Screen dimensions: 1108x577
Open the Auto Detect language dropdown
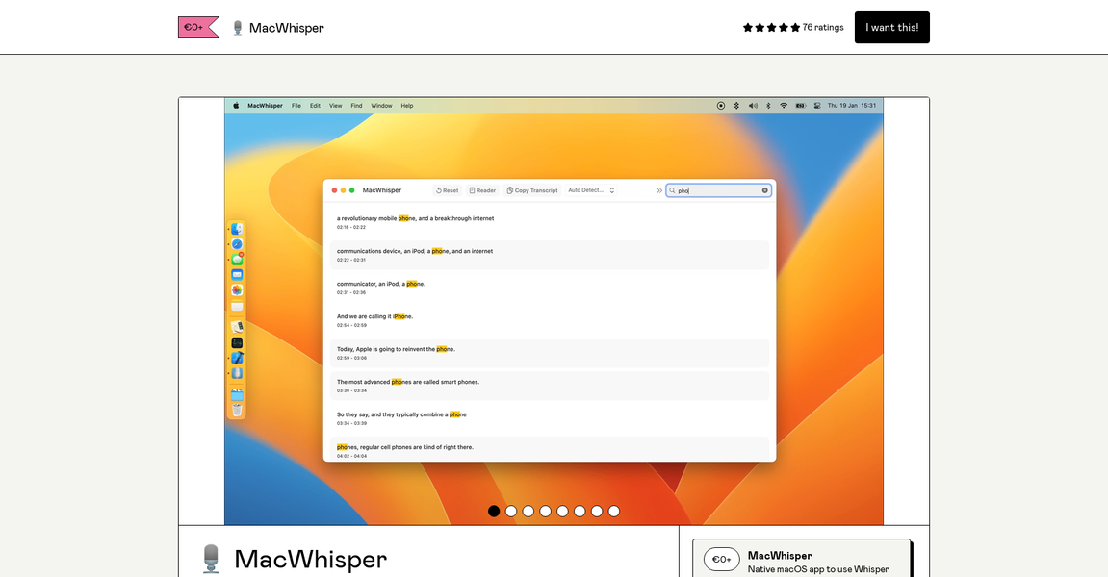point(589,189)
